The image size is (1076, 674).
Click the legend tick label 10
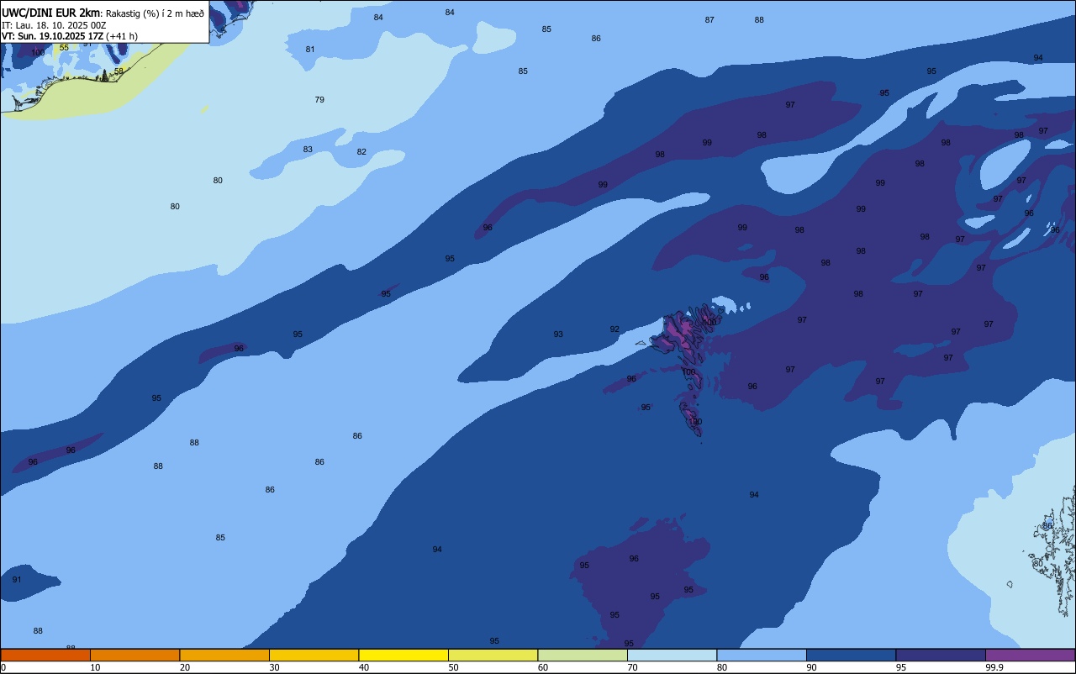[x=95, y=667]
